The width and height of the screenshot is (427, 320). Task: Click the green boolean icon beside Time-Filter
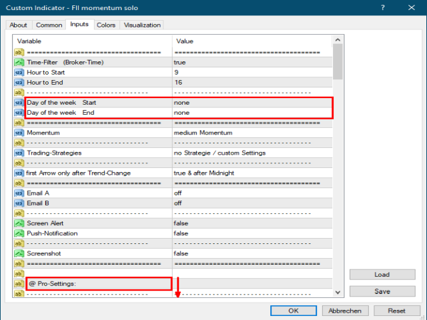19,62
